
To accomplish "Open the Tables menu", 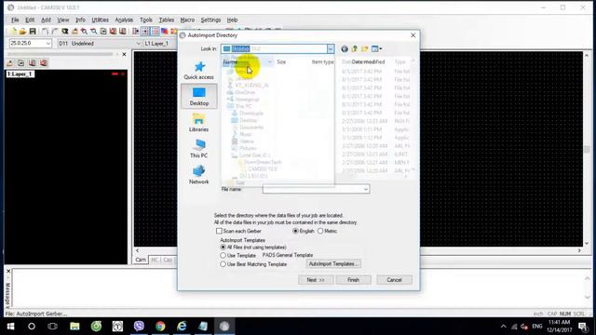I will tap(167, 20).
